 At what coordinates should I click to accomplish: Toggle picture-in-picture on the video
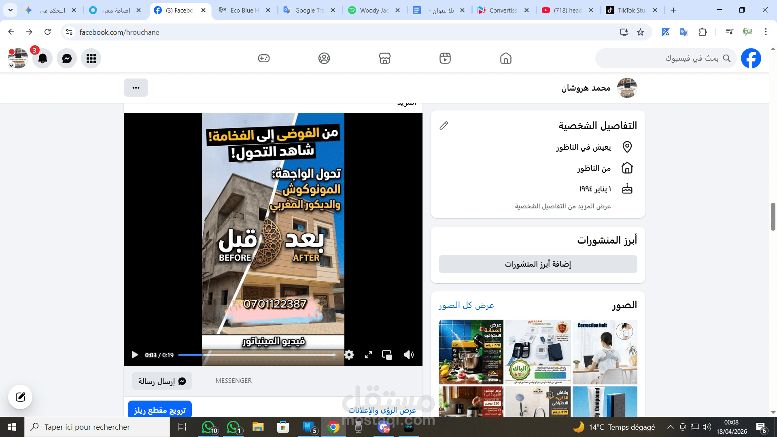point(387,355)
